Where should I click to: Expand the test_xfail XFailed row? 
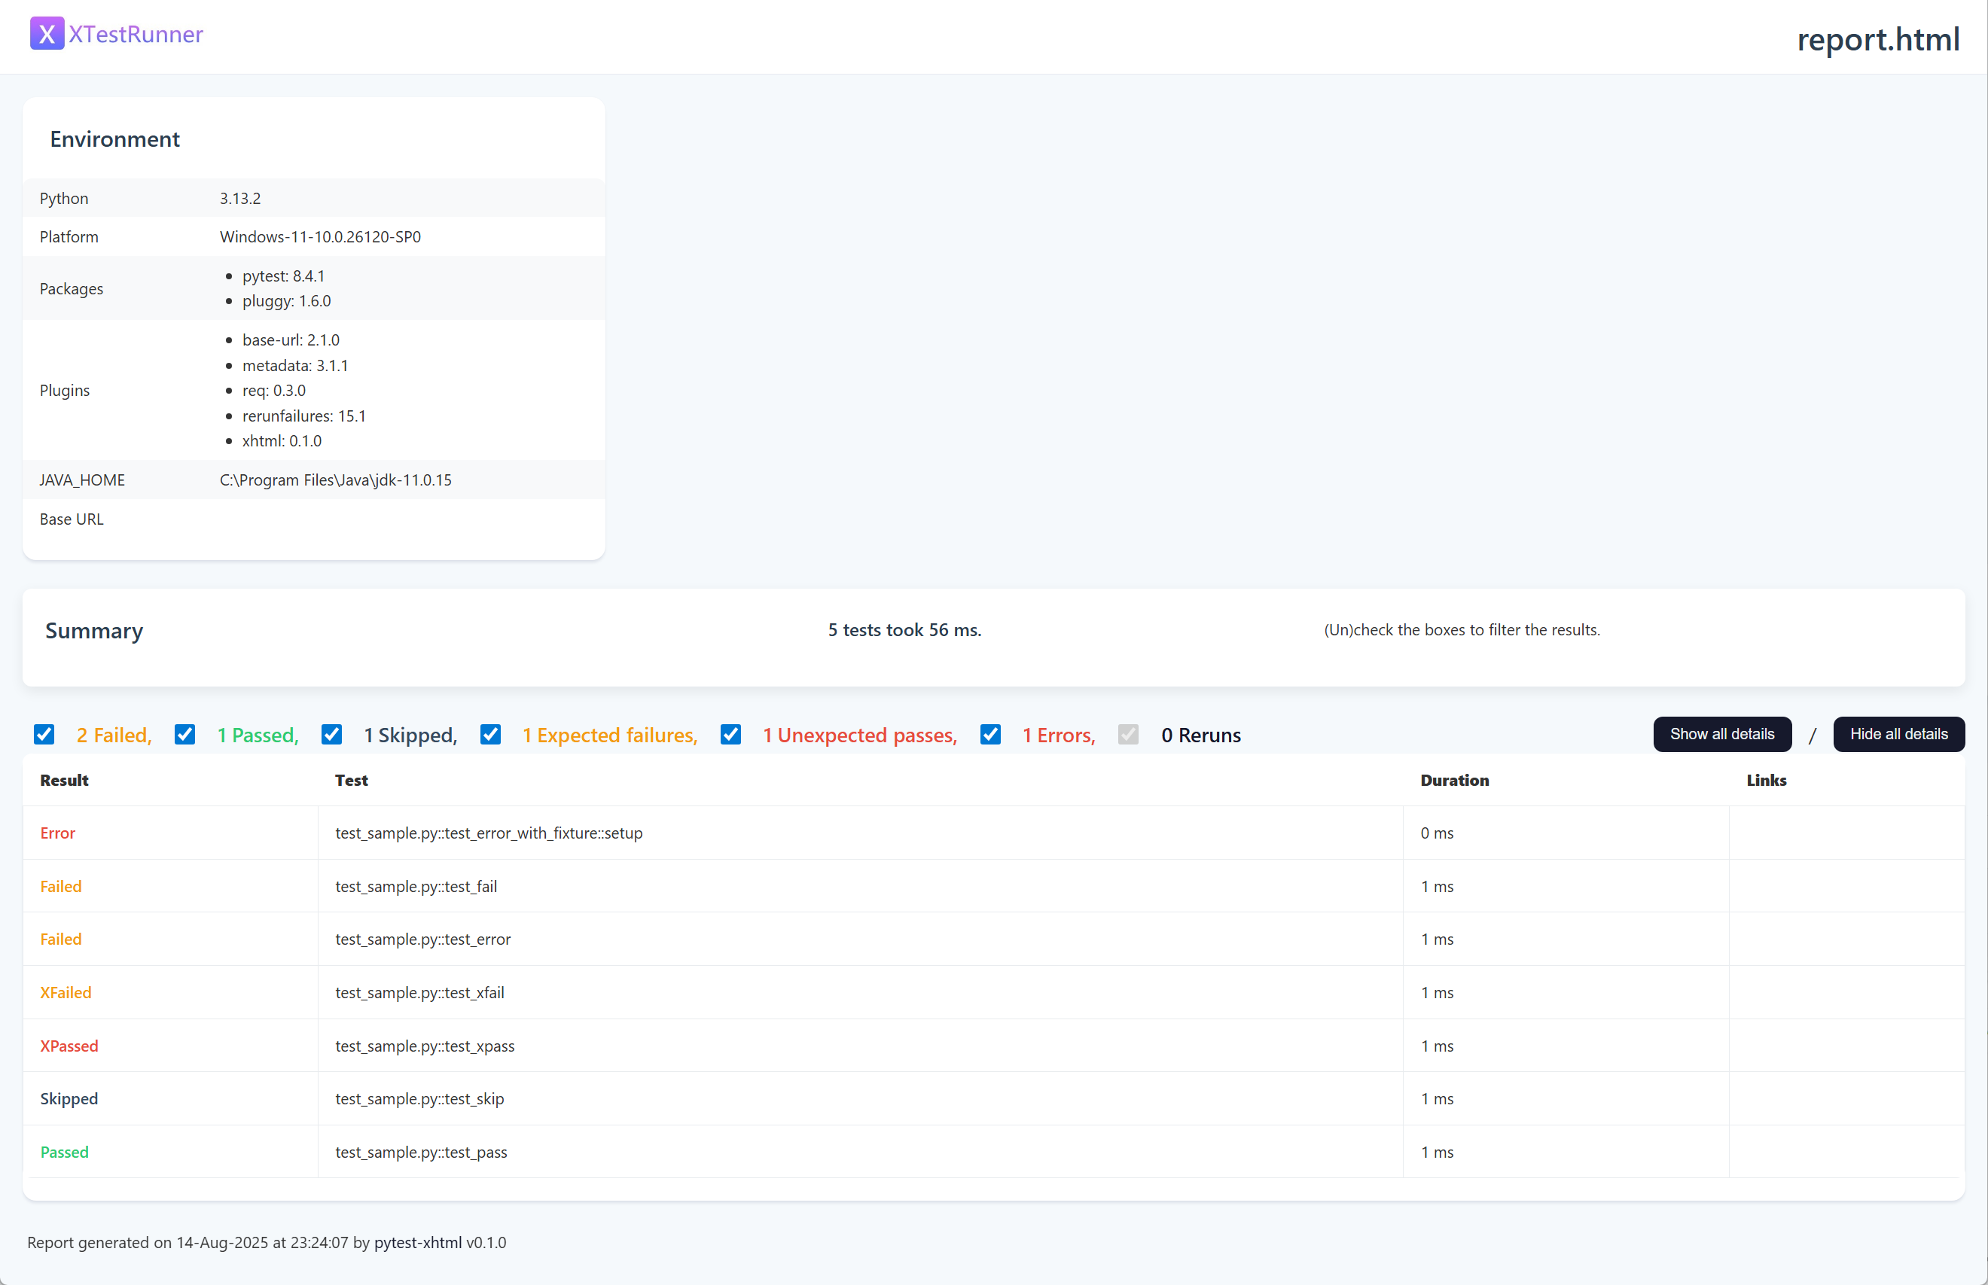(419, 992)
